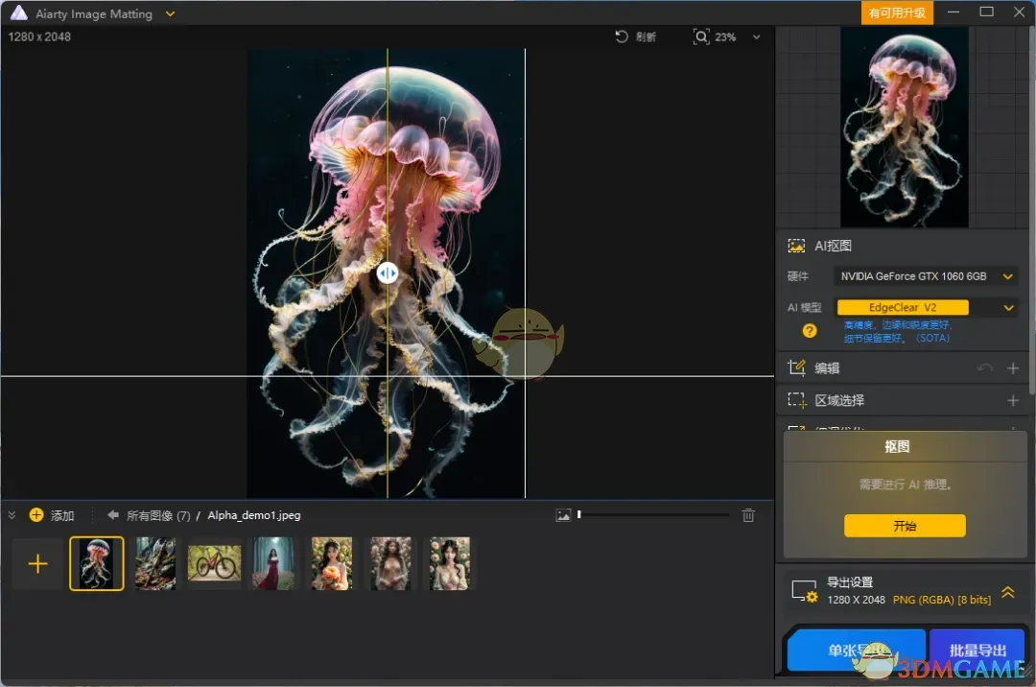Screen dimensions: 1036x687
Task: Collapse the 导出设置 export settings panel
Action: pyautogui.click(x=1006, y=591)
